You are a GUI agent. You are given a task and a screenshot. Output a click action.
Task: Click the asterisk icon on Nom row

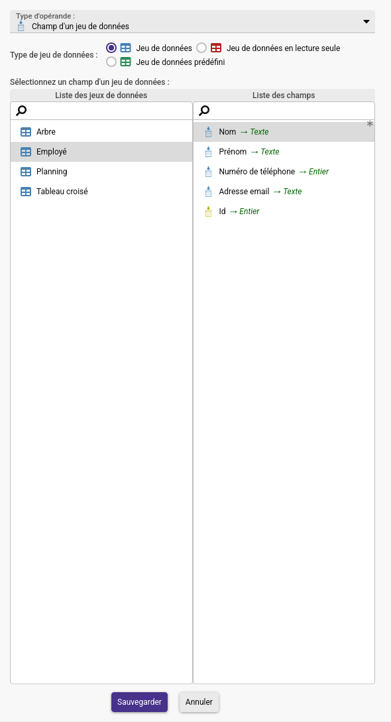[x=370, y=124]
